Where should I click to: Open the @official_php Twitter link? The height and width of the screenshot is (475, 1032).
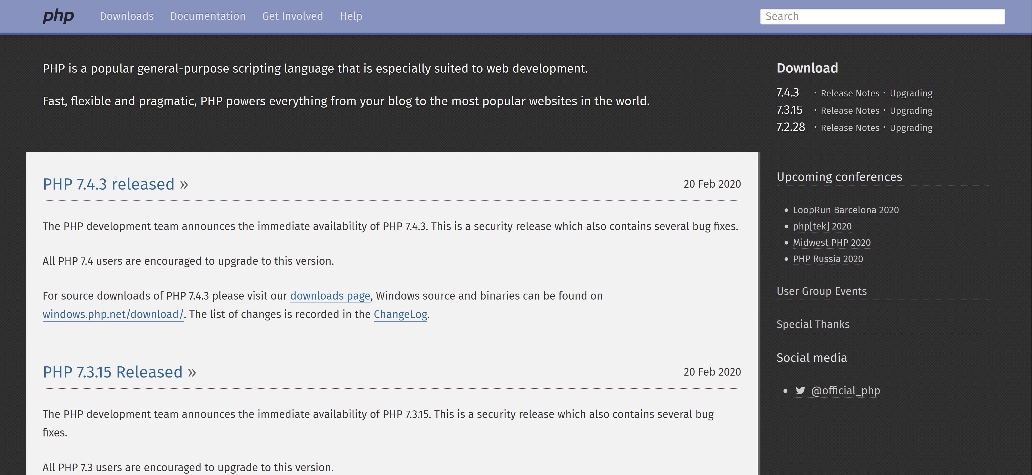pos(845,391)
